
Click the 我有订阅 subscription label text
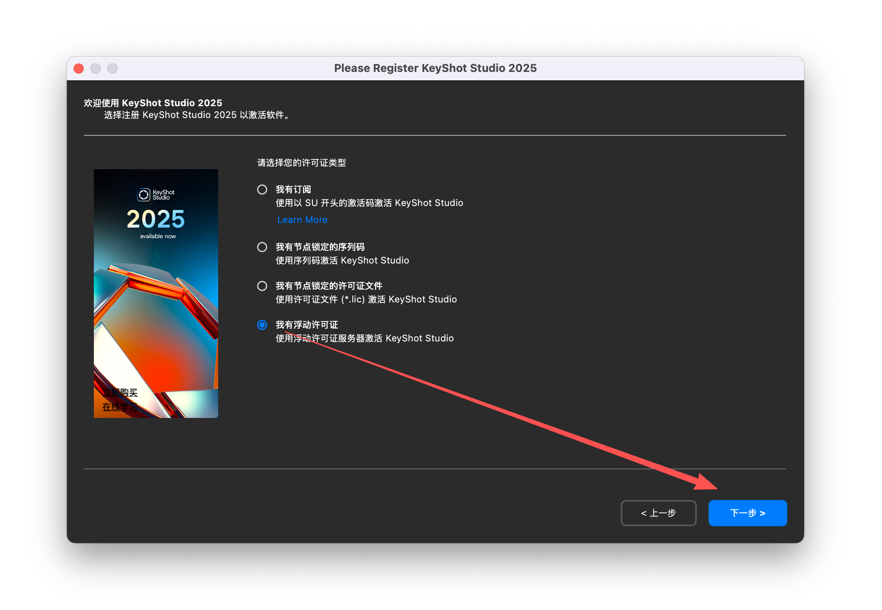tap(293, 190)
